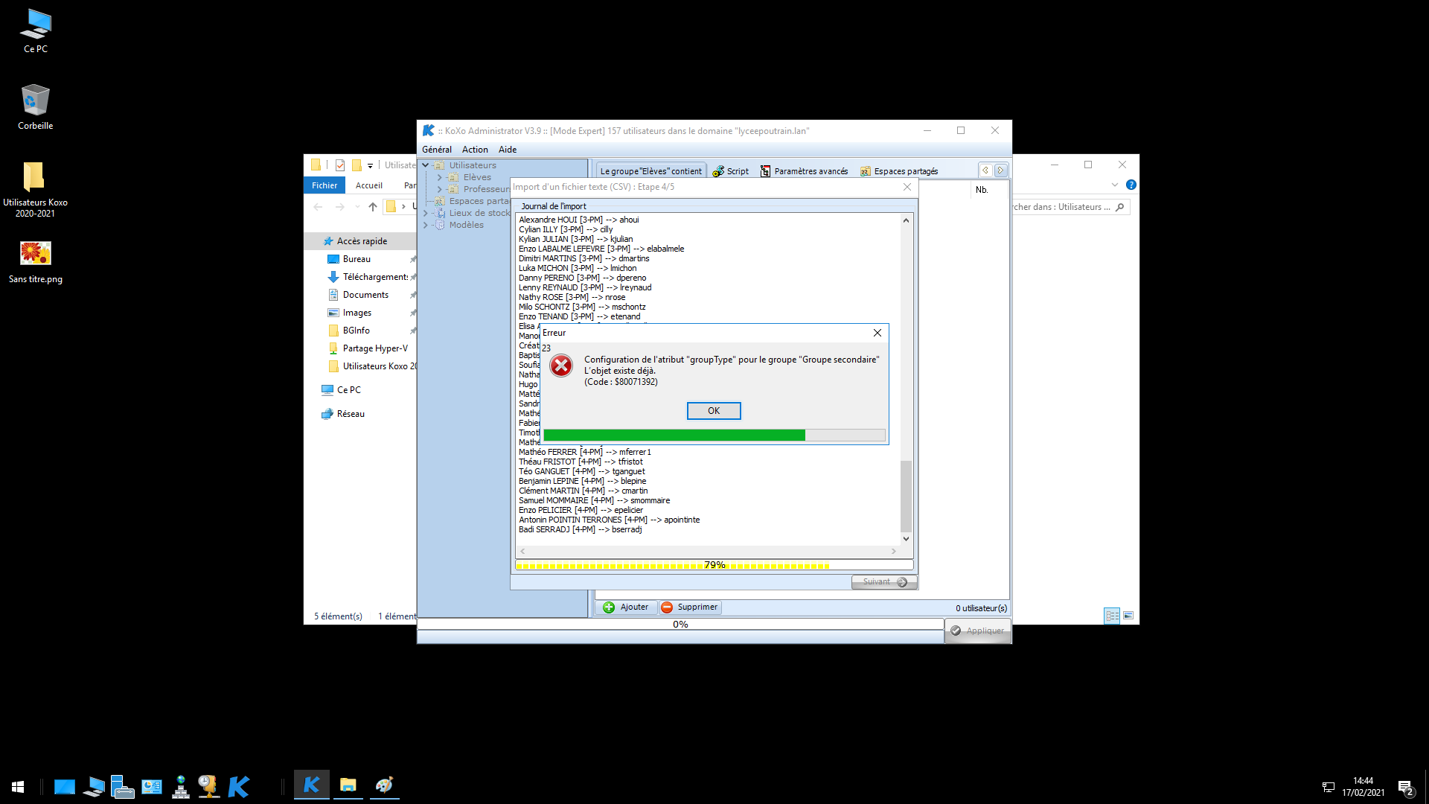Click the yellow 79% import progress bar
Screen dimensions: 1429x804
point(714,565)
